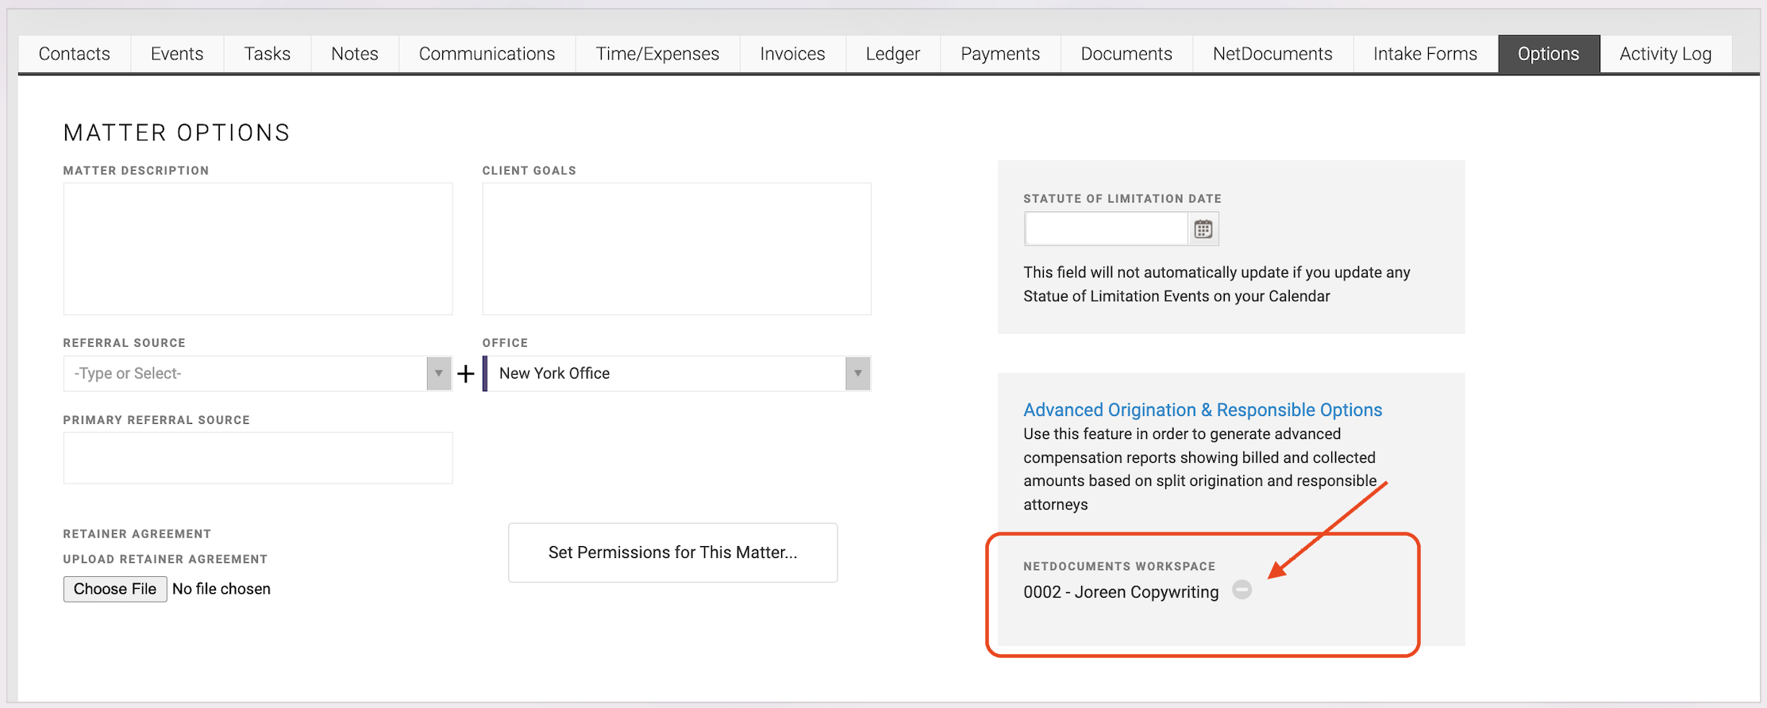Open the Notes tab

[x=355, y=54]
